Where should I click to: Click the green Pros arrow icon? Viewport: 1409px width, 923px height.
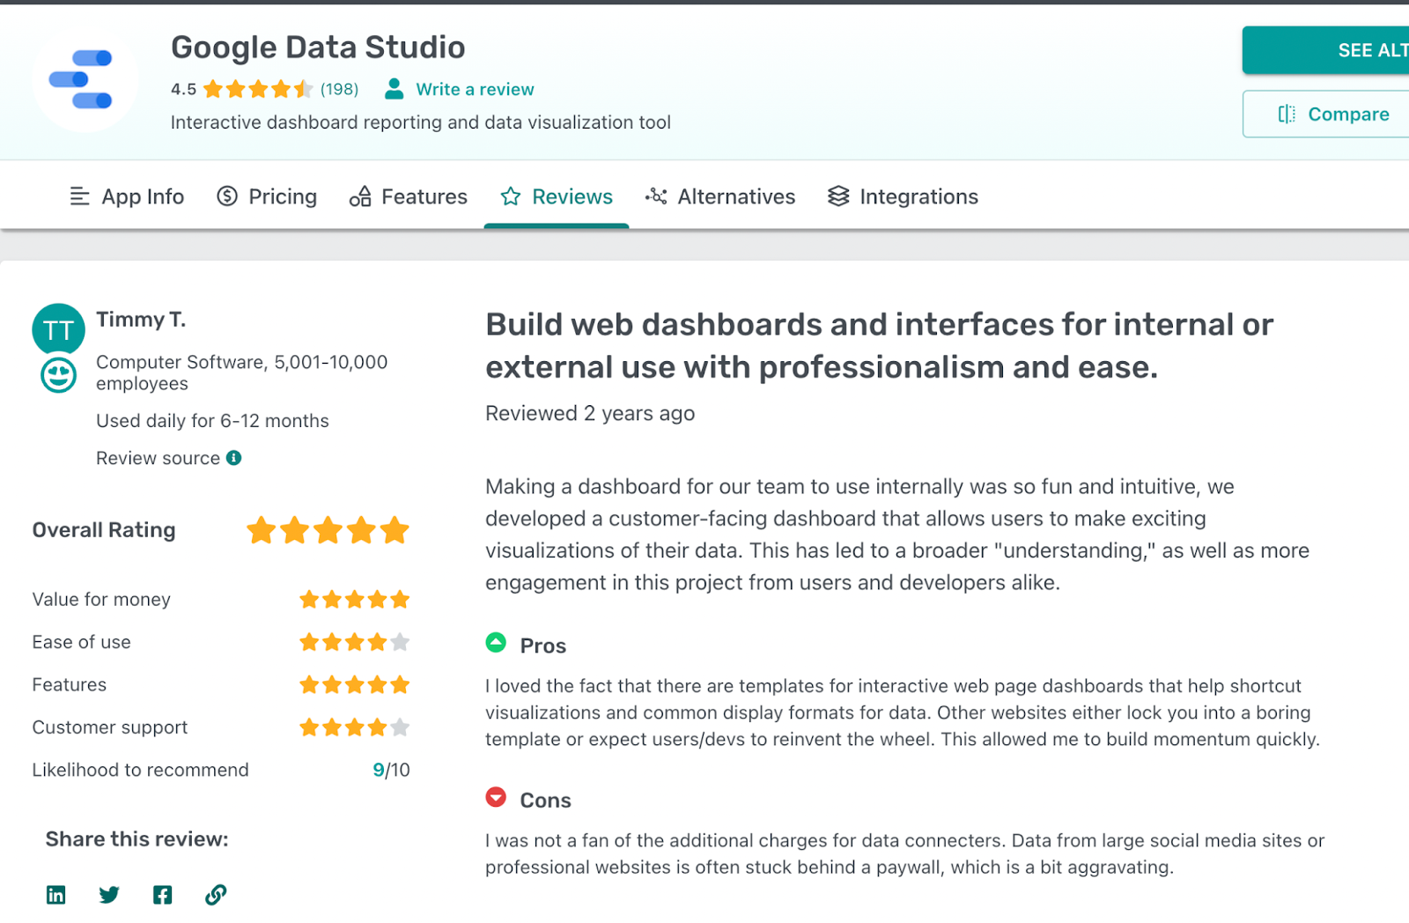point(497,643)
